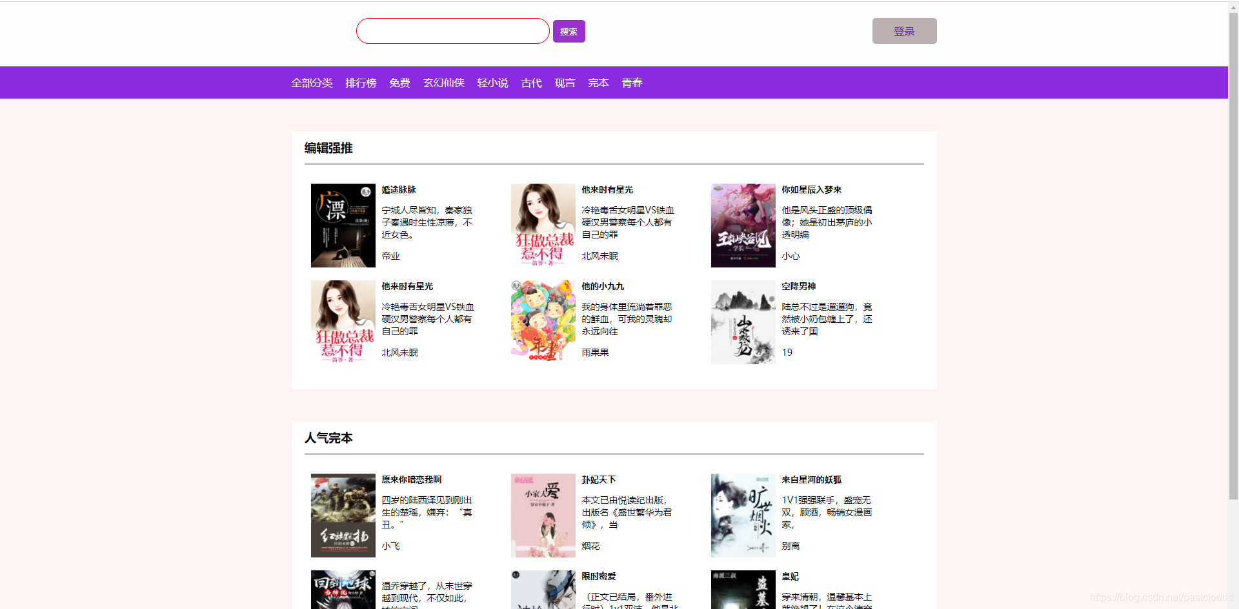
Task: Click author name 小飞
Action: click(x=390, y=546)
